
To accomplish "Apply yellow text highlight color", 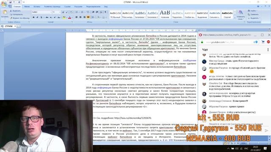I will coord(64,17).
